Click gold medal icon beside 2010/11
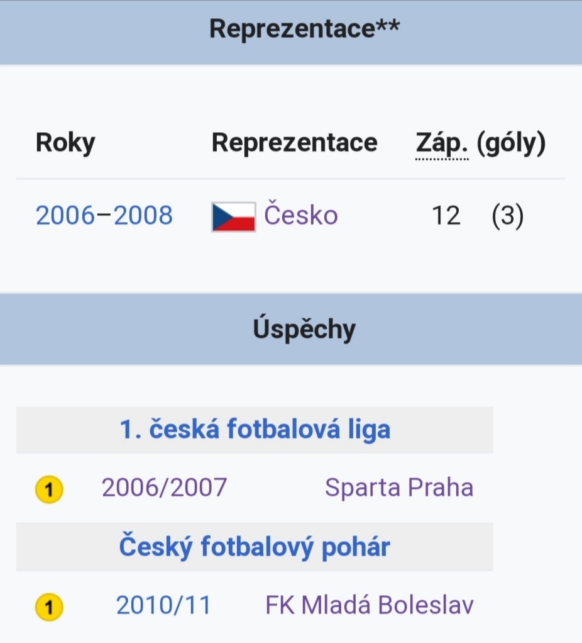The image size is (582, 643). (x=49, y=607)
